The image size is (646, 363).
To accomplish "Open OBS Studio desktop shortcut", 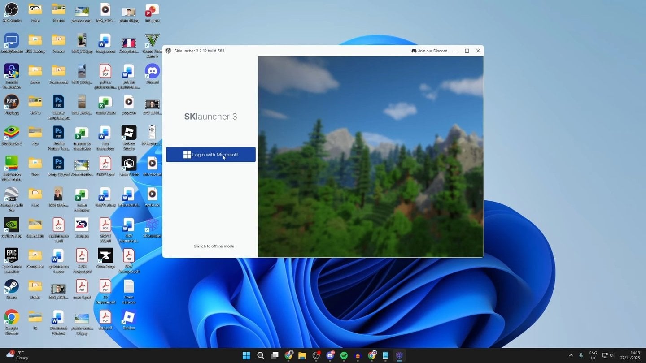I will pyautogui.click(x=11, y=10).
